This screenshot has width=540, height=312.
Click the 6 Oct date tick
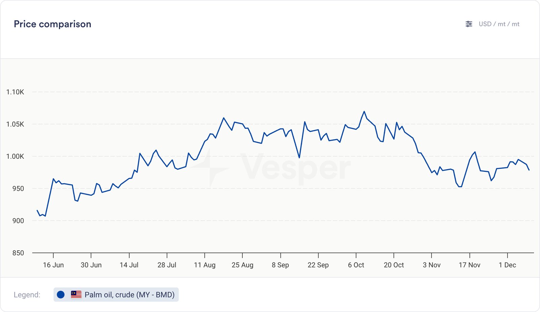tap(356, 265)
